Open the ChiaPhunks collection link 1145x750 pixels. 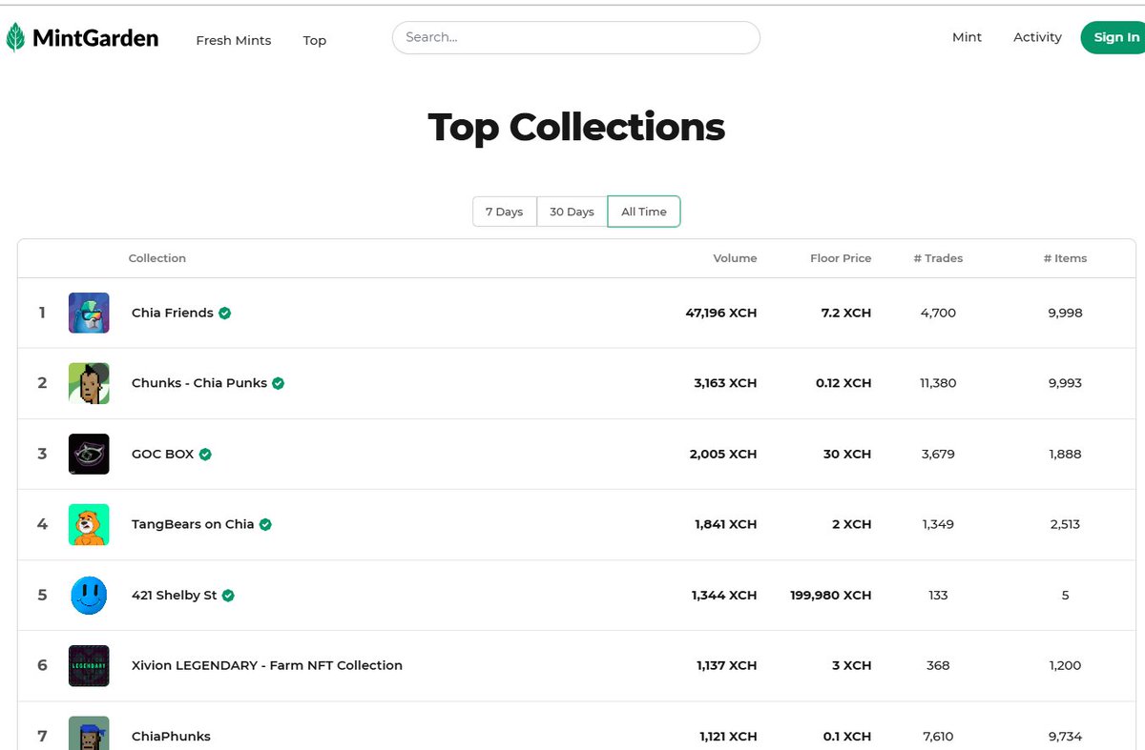[171, 736]
